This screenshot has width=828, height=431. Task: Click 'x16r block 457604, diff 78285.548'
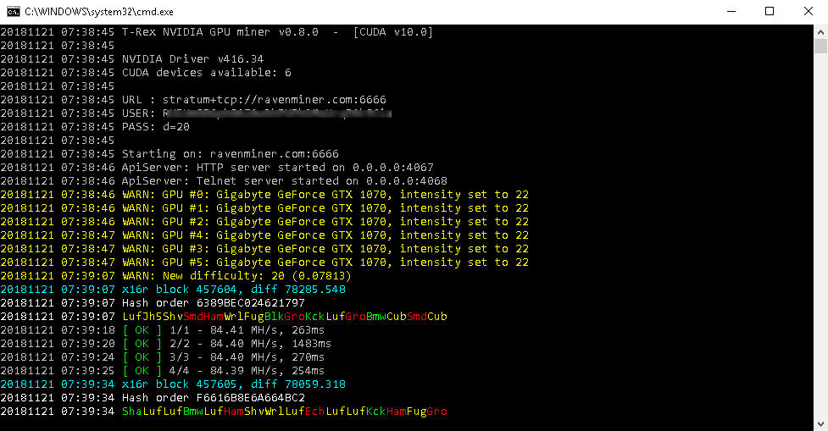234,289
